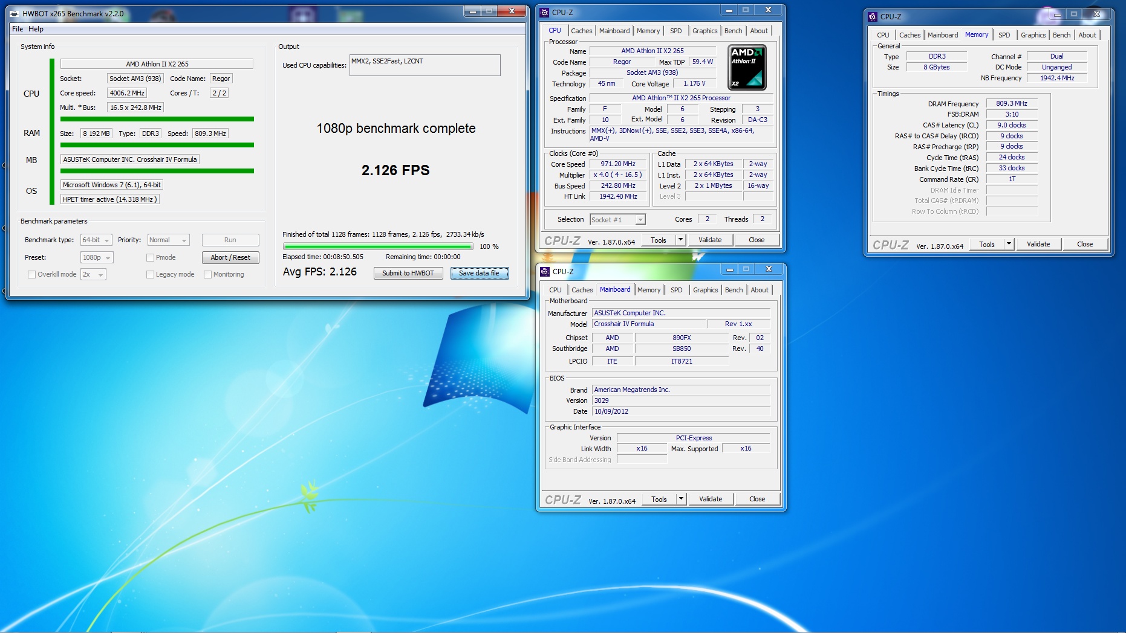The width and height of the screenshot is (1126, 633).
Task: Expand Tools arrow in Mainboard CPU-Z window
Action: 681,499
